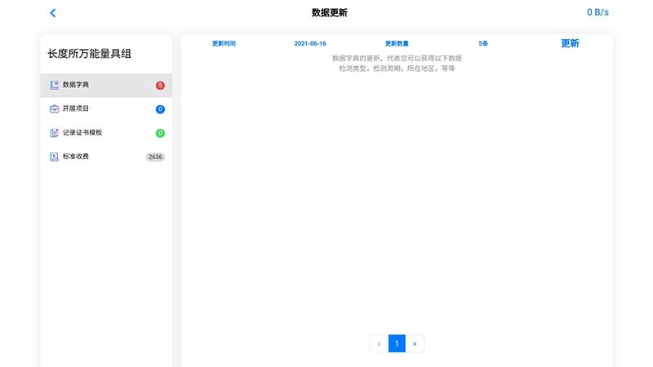Click the green badge next to 记录证书模板

[x=160, y=133]
